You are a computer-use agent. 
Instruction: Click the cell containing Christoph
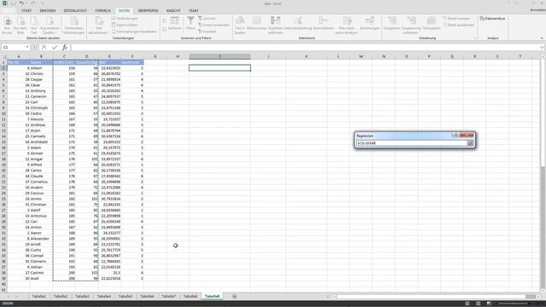coord(41,107)
